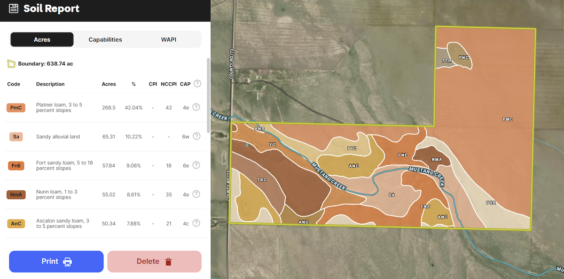Viewport: 564px width, 279px height.
Task: Click help icon for Platner loam row
Action: [196, 107]
